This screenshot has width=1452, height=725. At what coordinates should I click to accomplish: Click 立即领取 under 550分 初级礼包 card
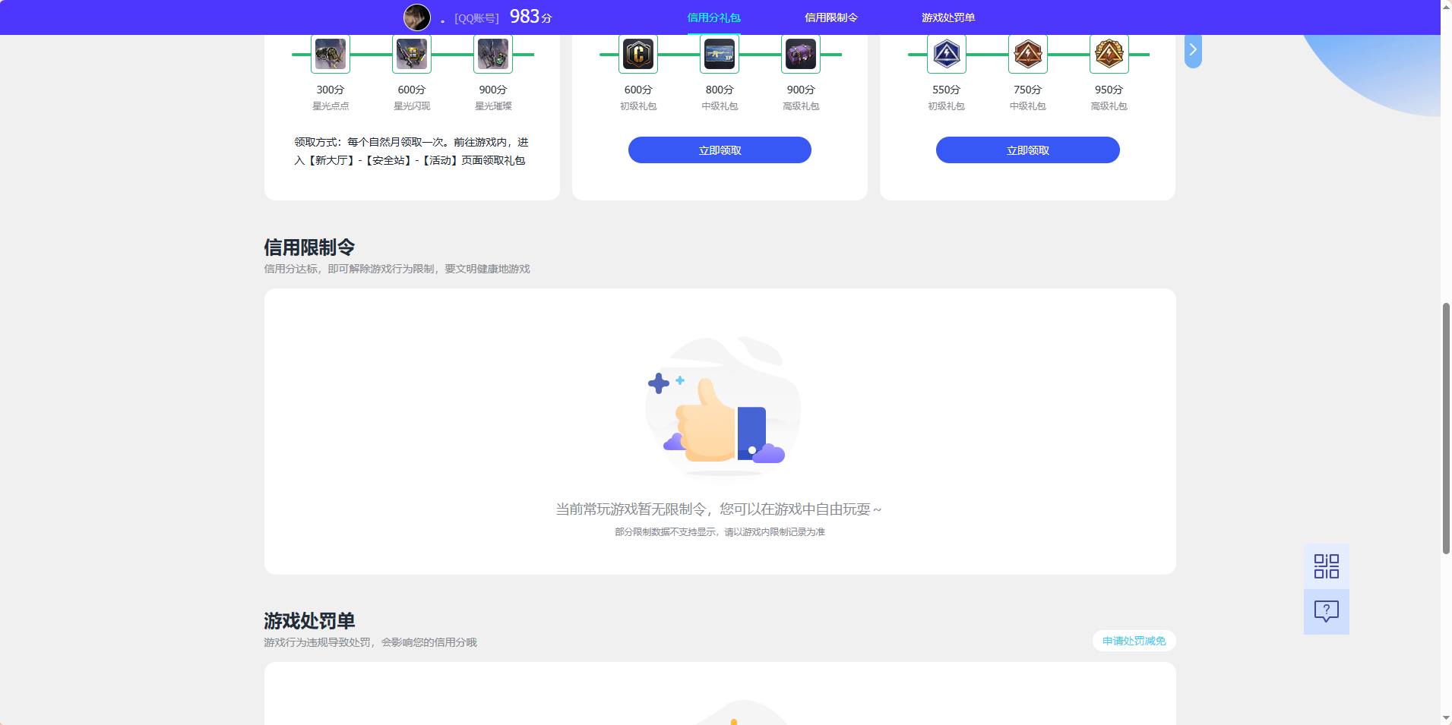1028,150
